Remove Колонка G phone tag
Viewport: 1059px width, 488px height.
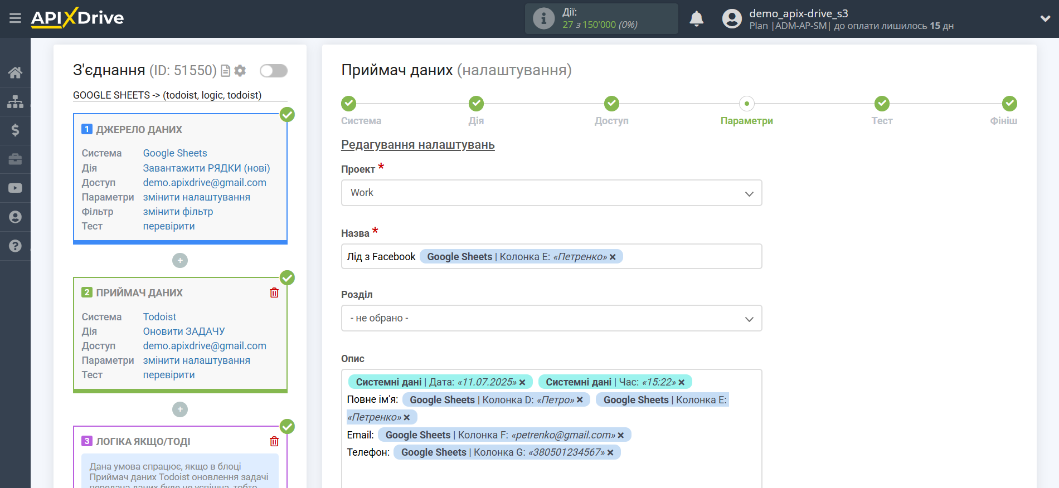tap(610, 452)
